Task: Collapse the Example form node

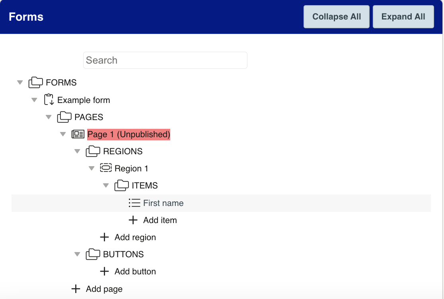Action: point(34,100)
